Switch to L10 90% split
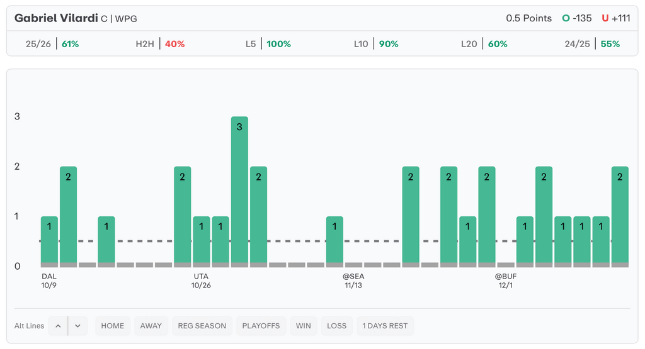Screen dimensions: 645x349 pyautogui.click(x=375, y=44)
